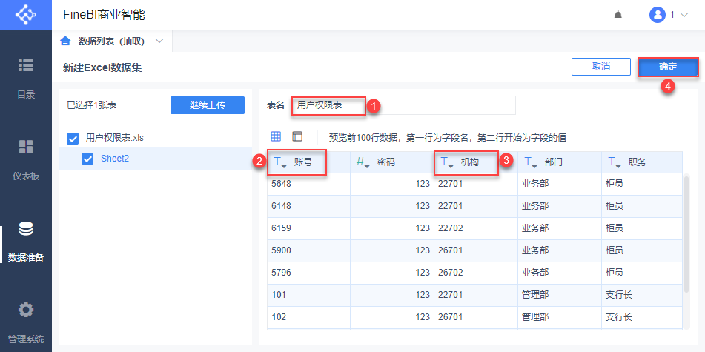The width and height of the screenshot is (705, 352).
Task: Toggle the Sheet2 checkbox
Action: coord(87,159)
